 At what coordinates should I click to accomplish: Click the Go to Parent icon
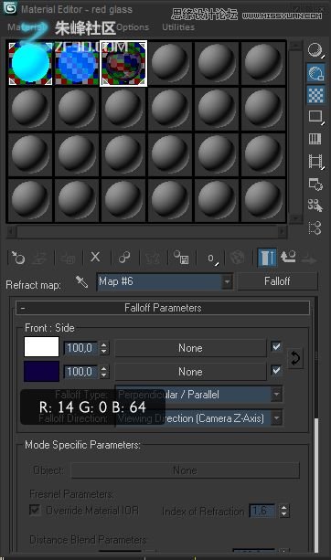(288, 257)
